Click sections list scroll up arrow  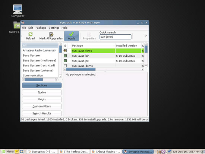coord(60,44)
